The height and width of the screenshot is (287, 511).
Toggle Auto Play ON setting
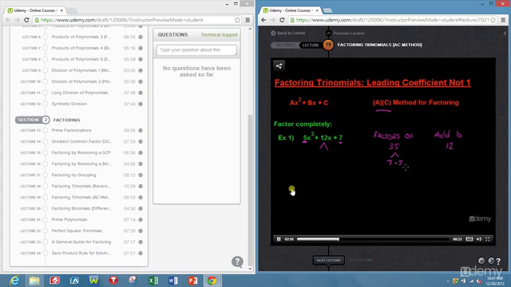[x=360, y=260]
